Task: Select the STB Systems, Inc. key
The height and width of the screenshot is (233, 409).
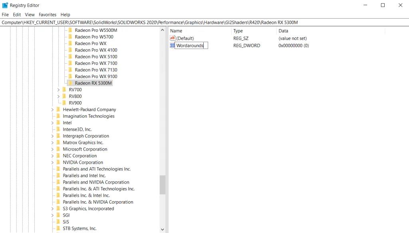Action: tap(79, 228)
